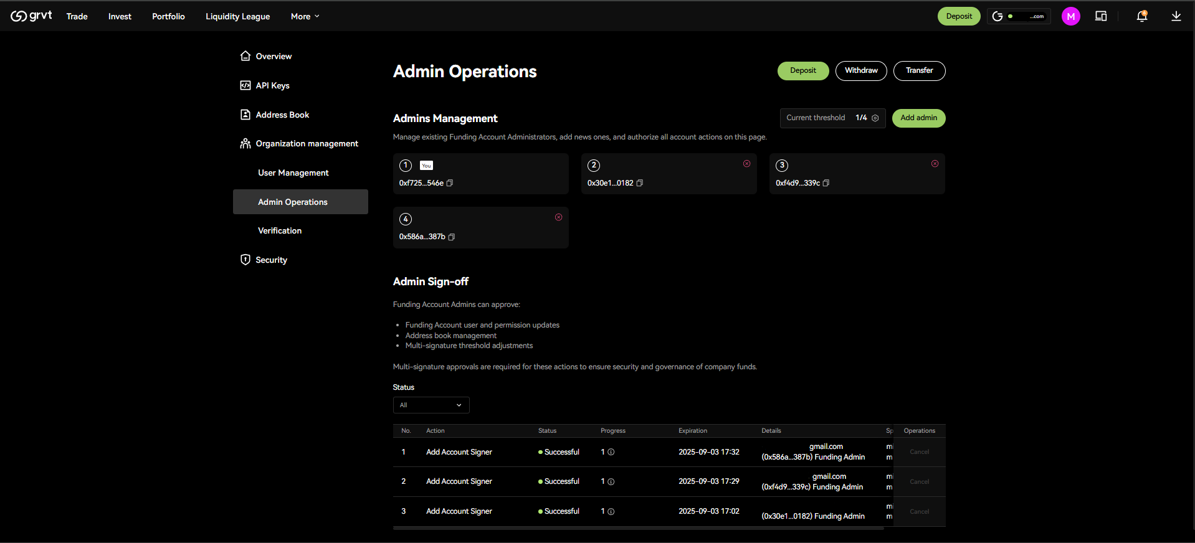This screenshot has width=1195, height=543.
Task: Open the account selector dropdown
Action: tap(1019, 16)
